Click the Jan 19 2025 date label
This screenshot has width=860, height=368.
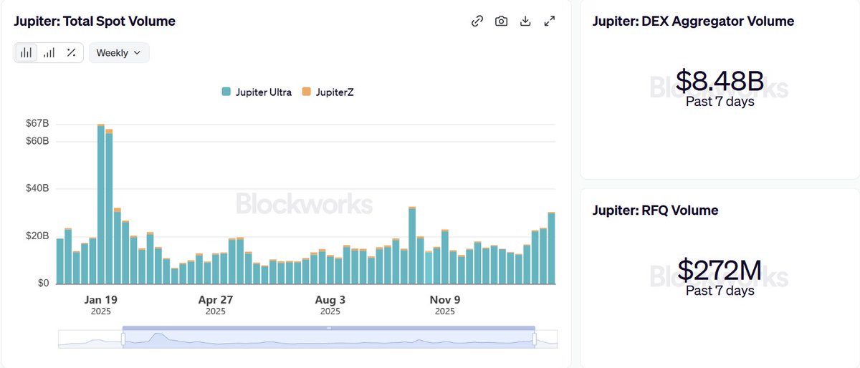click(101, 305)
